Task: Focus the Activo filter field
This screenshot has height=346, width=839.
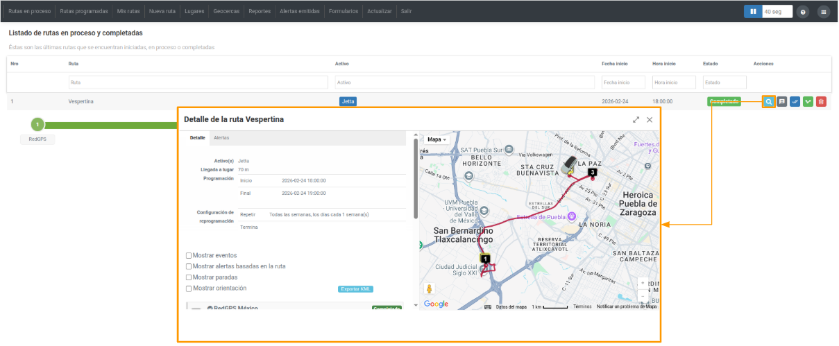Action: [x=465, y=83]
